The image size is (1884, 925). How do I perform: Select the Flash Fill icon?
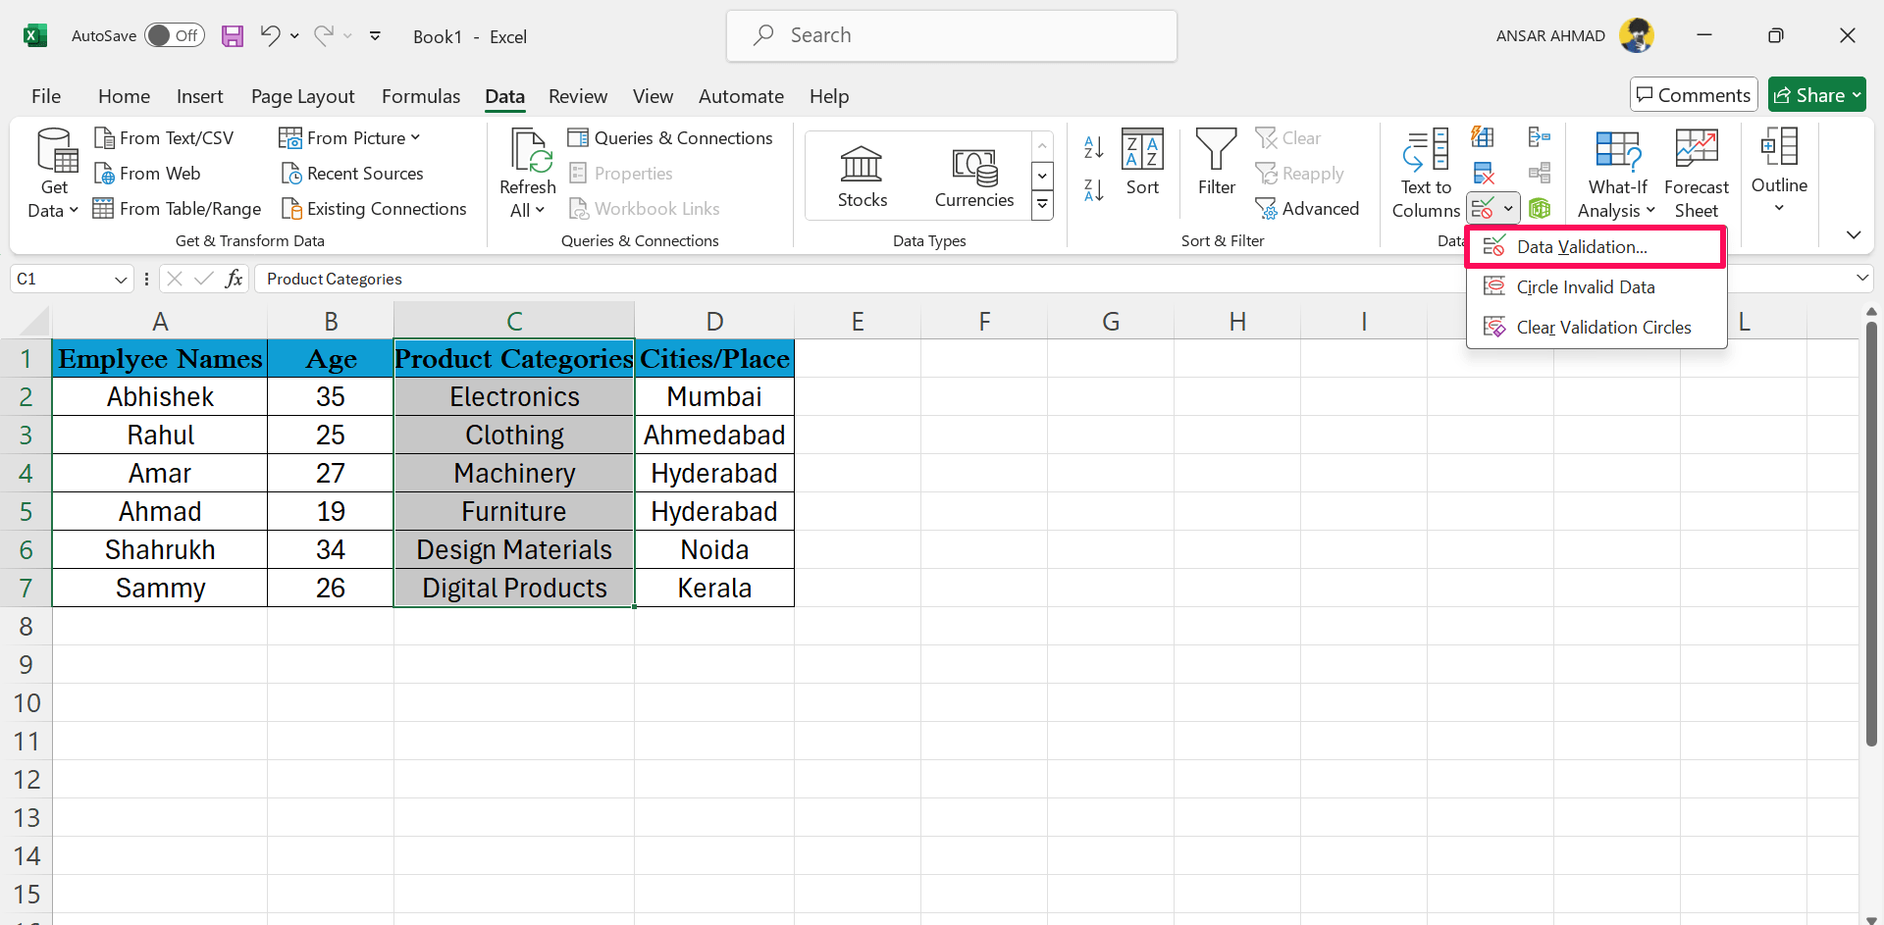[1485, 136]
